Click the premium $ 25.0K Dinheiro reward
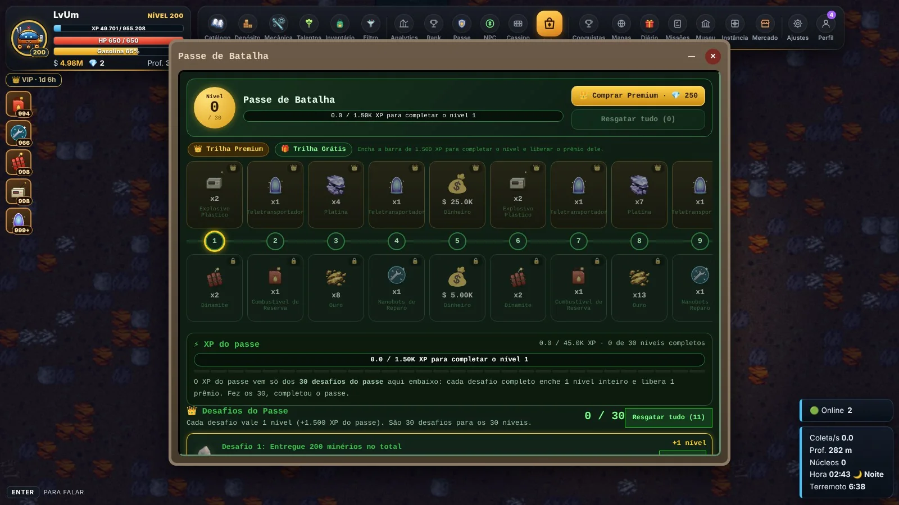This screenshot has height=505, width=899. coord(457,195)
